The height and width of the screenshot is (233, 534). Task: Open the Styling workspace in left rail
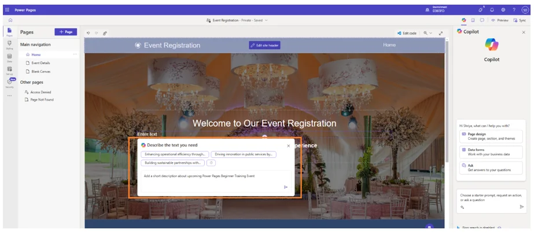coord(9,44)
